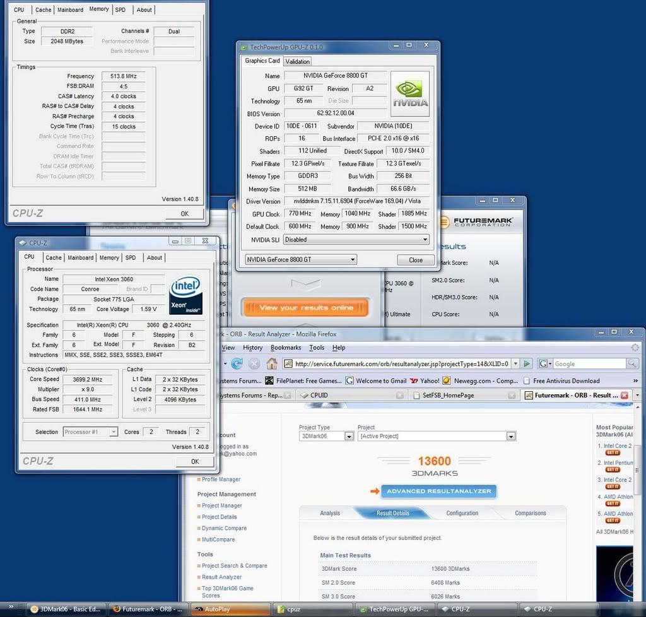Viewport: 646px width, 617px height.
Task: Click Google search engine selector icon
Action: pyautogui.click(x=544, y=363)
